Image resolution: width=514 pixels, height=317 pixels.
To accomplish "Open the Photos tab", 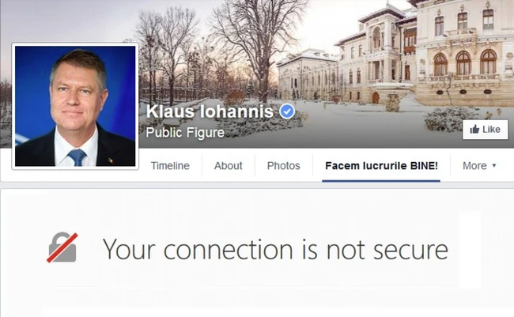I will 284,166.
